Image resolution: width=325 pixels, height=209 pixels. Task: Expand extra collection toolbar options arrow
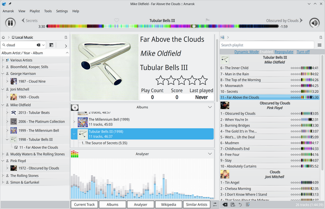66,46
